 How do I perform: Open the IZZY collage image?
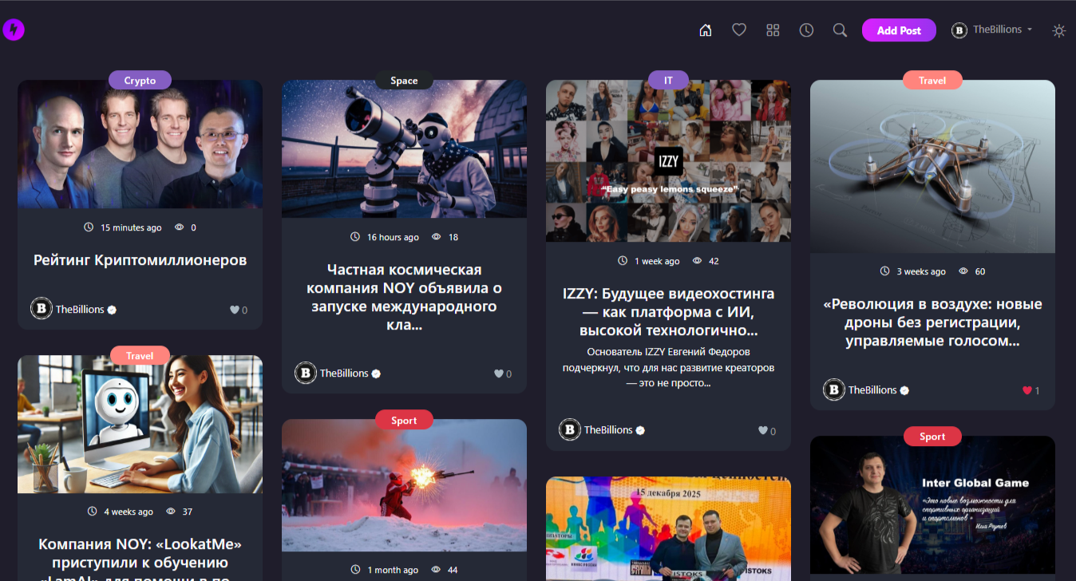tap(668, 161)
